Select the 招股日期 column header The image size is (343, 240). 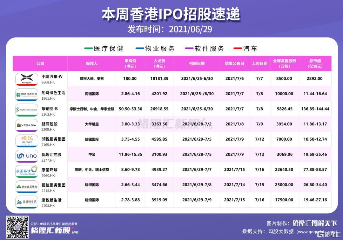197,63
